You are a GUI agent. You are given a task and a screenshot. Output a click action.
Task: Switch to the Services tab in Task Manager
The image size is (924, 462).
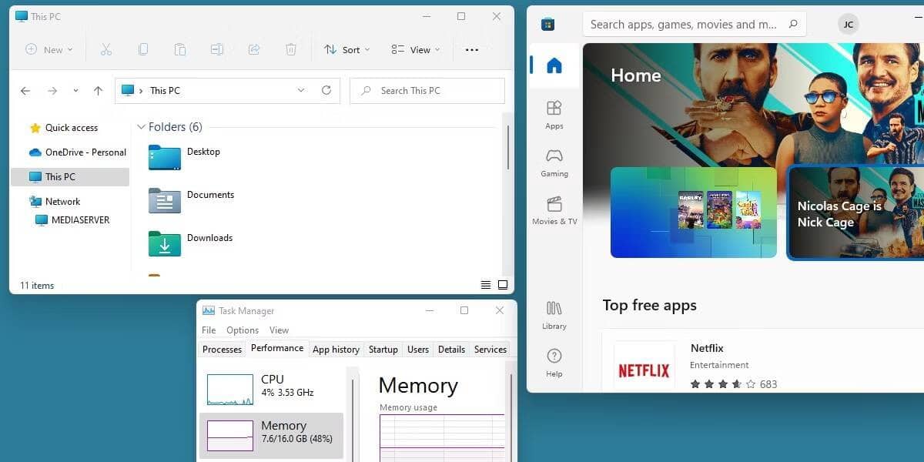point(490,350)
